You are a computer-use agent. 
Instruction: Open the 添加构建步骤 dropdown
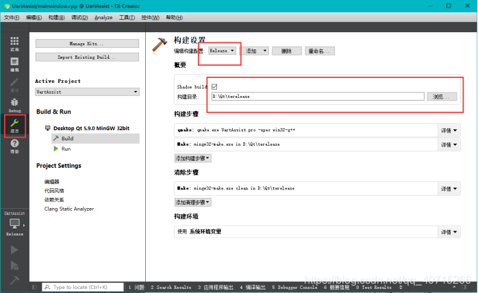pos(192,158)
